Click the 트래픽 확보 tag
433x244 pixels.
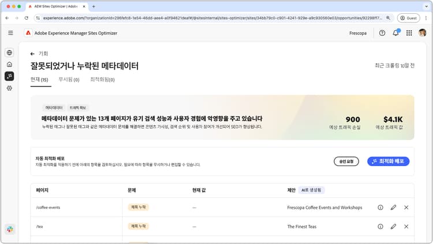coord(77,108)
